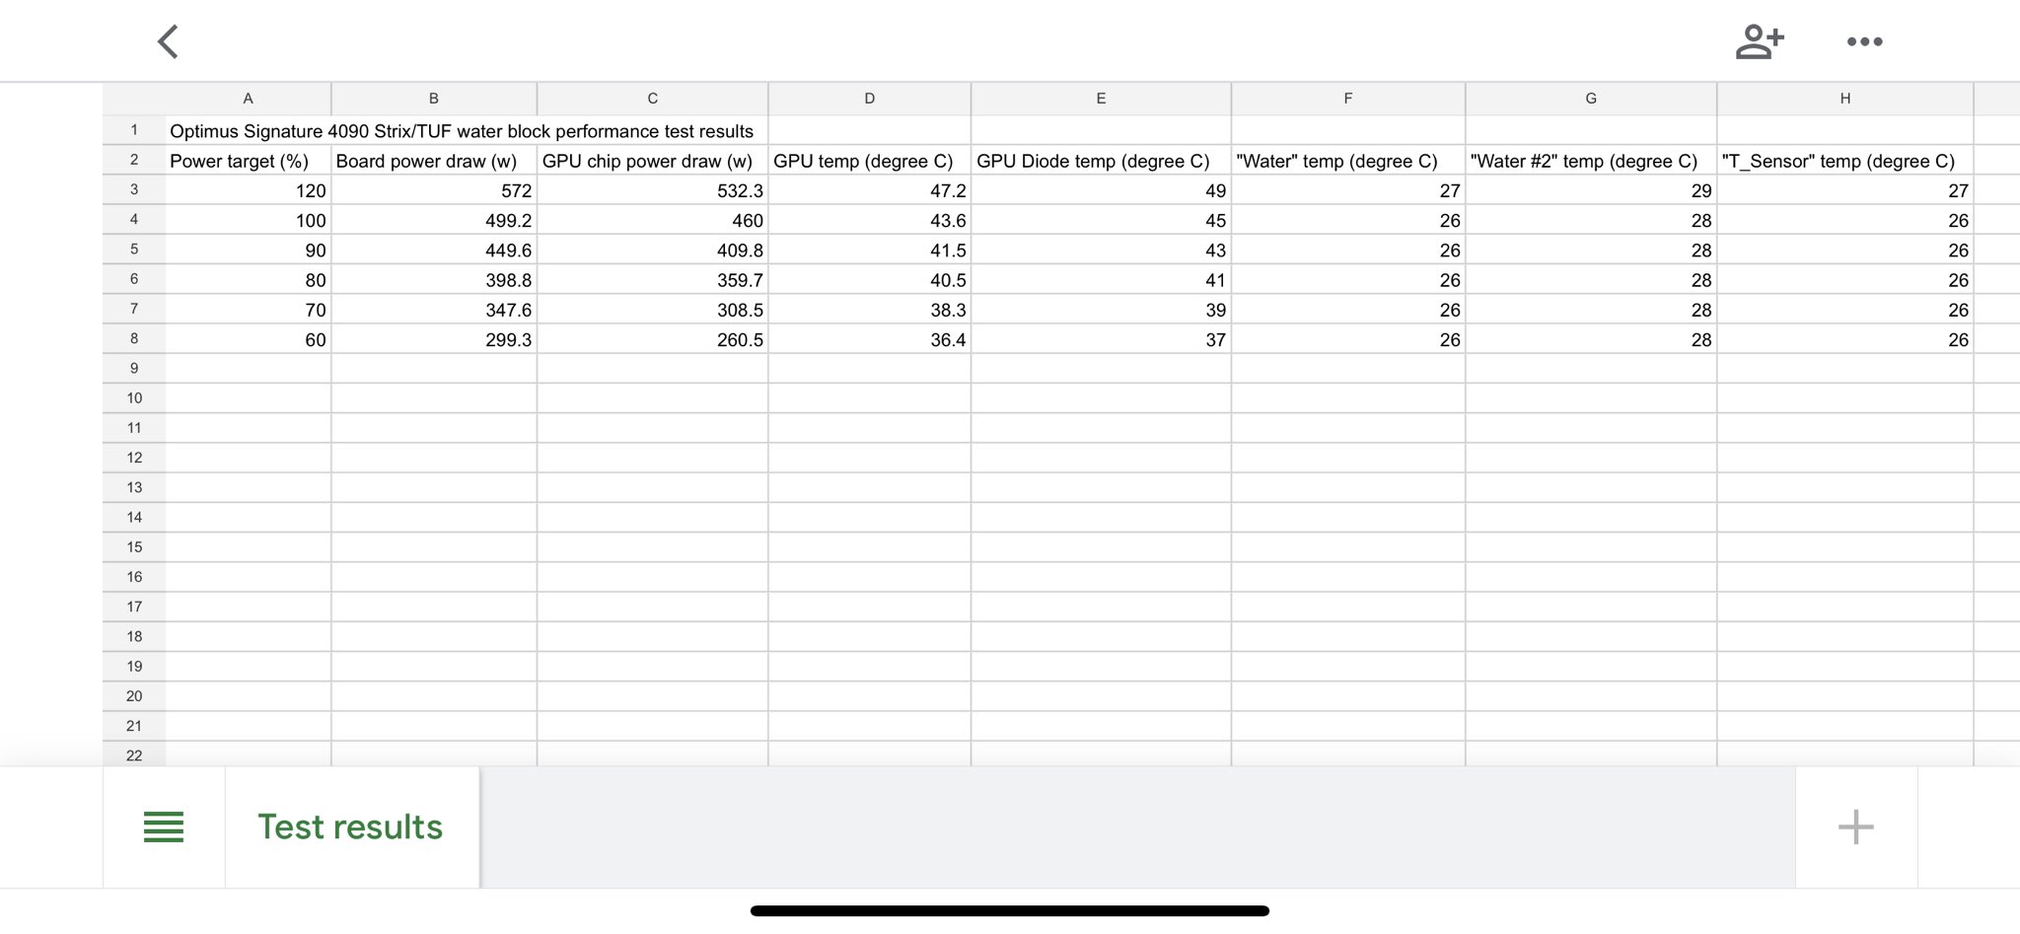
Task: Tap the back arrow icon
Action: (169, 42)
